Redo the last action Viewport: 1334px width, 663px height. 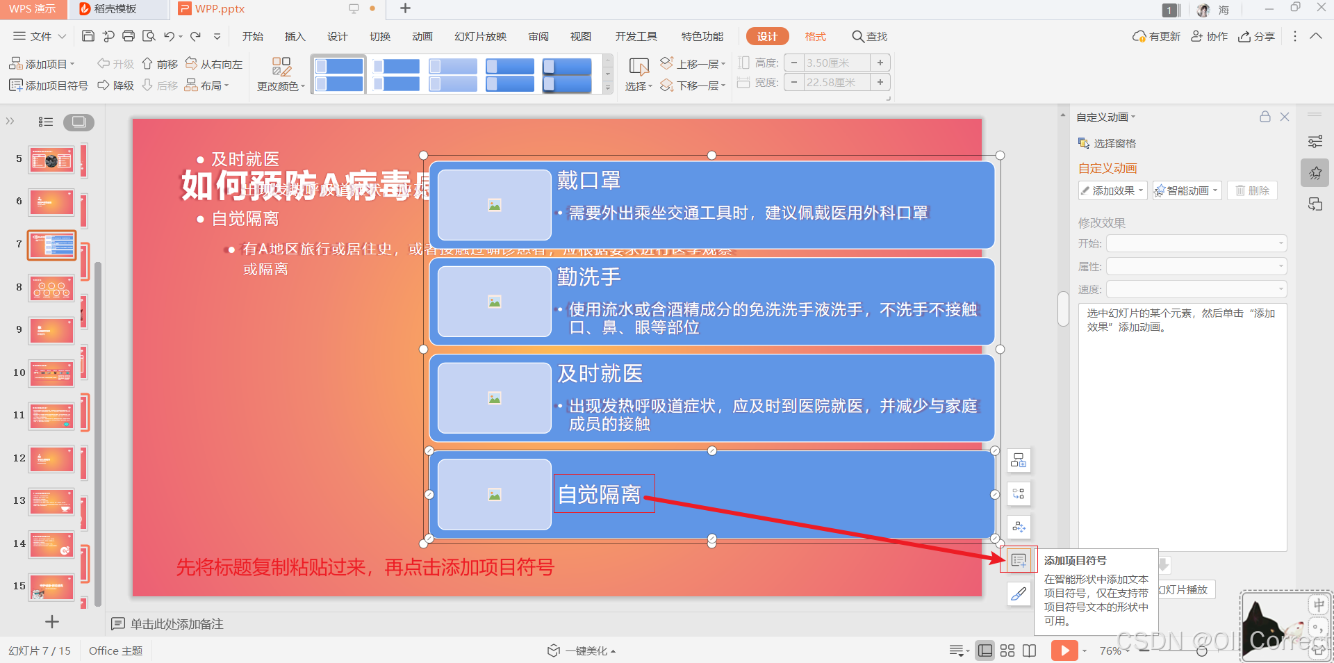[x=196, y=36]
